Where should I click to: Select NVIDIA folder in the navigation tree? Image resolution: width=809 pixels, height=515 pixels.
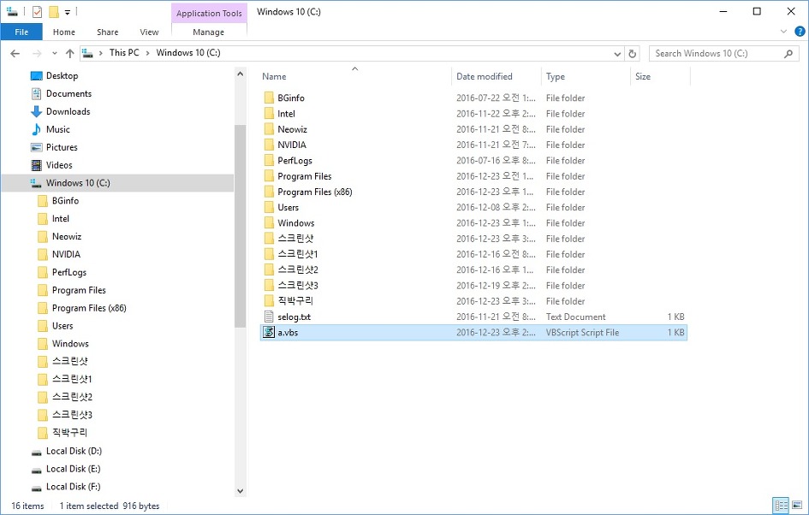click(66, 254)
